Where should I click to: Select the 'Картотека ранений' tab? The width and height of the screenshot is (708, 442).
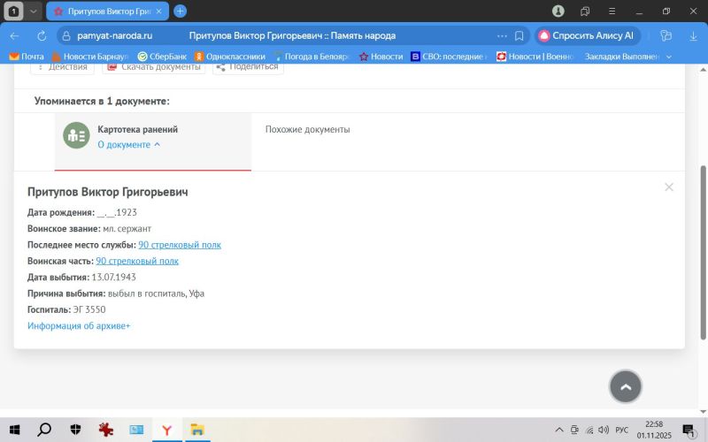tap(137, 130)
